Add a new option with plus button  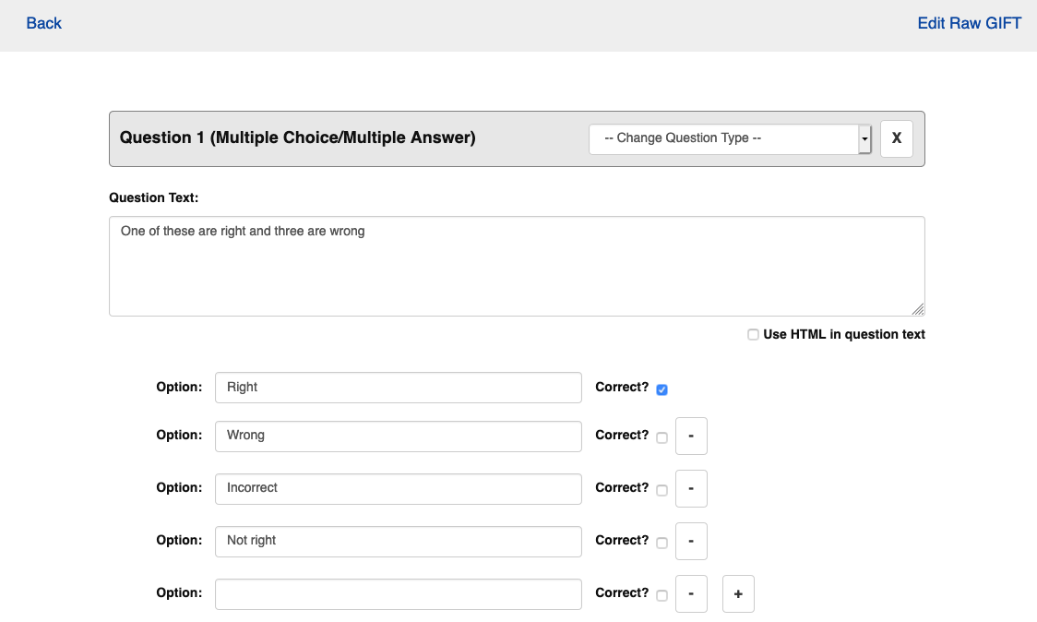pyautogui.click(x=738, y=593)
